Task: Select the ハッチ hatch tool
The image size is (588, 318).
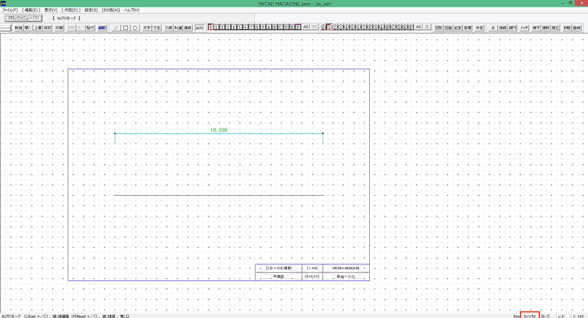Action: point(524,28)
